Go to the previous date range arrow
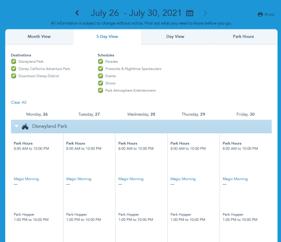Screen dimensions: 281x242 [77, 13]
